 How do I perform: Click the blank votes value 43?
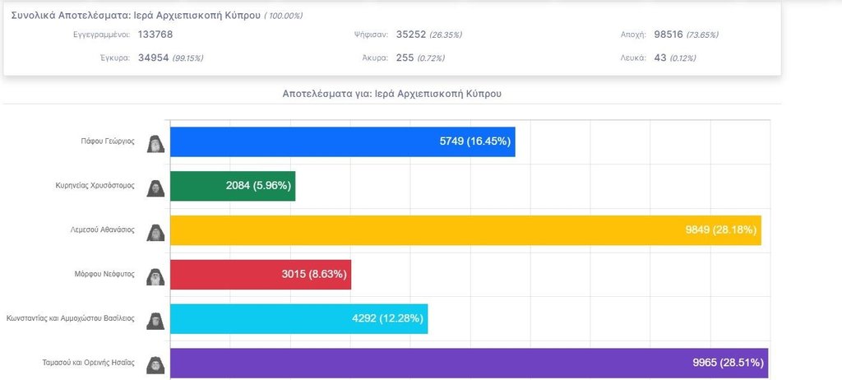pyautogui.click(x=660, y=58)
